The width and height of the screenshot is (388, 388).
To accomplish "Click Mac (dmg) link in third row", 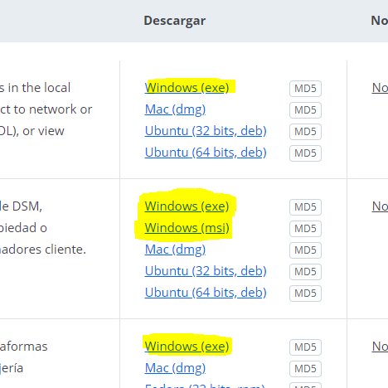I will click(x=175, y=368).
